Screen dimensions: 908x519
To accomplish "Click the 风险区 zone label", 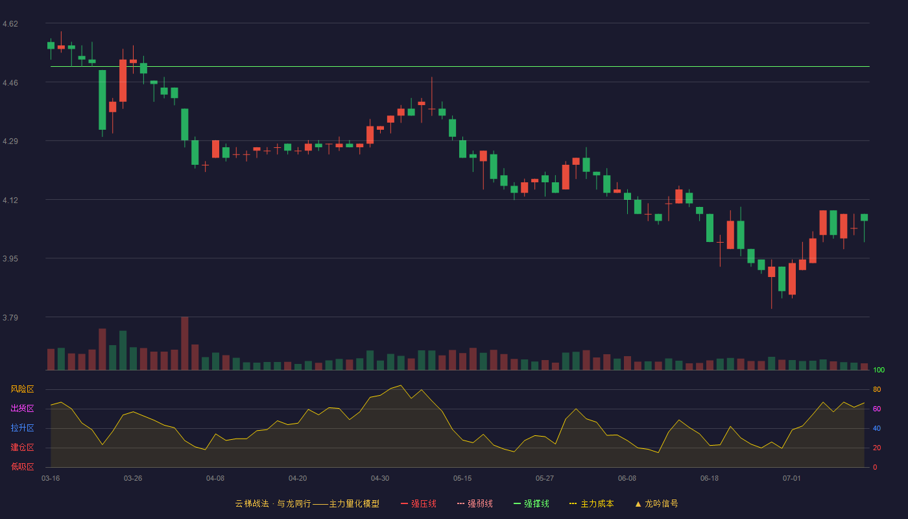I will point(22,389).
